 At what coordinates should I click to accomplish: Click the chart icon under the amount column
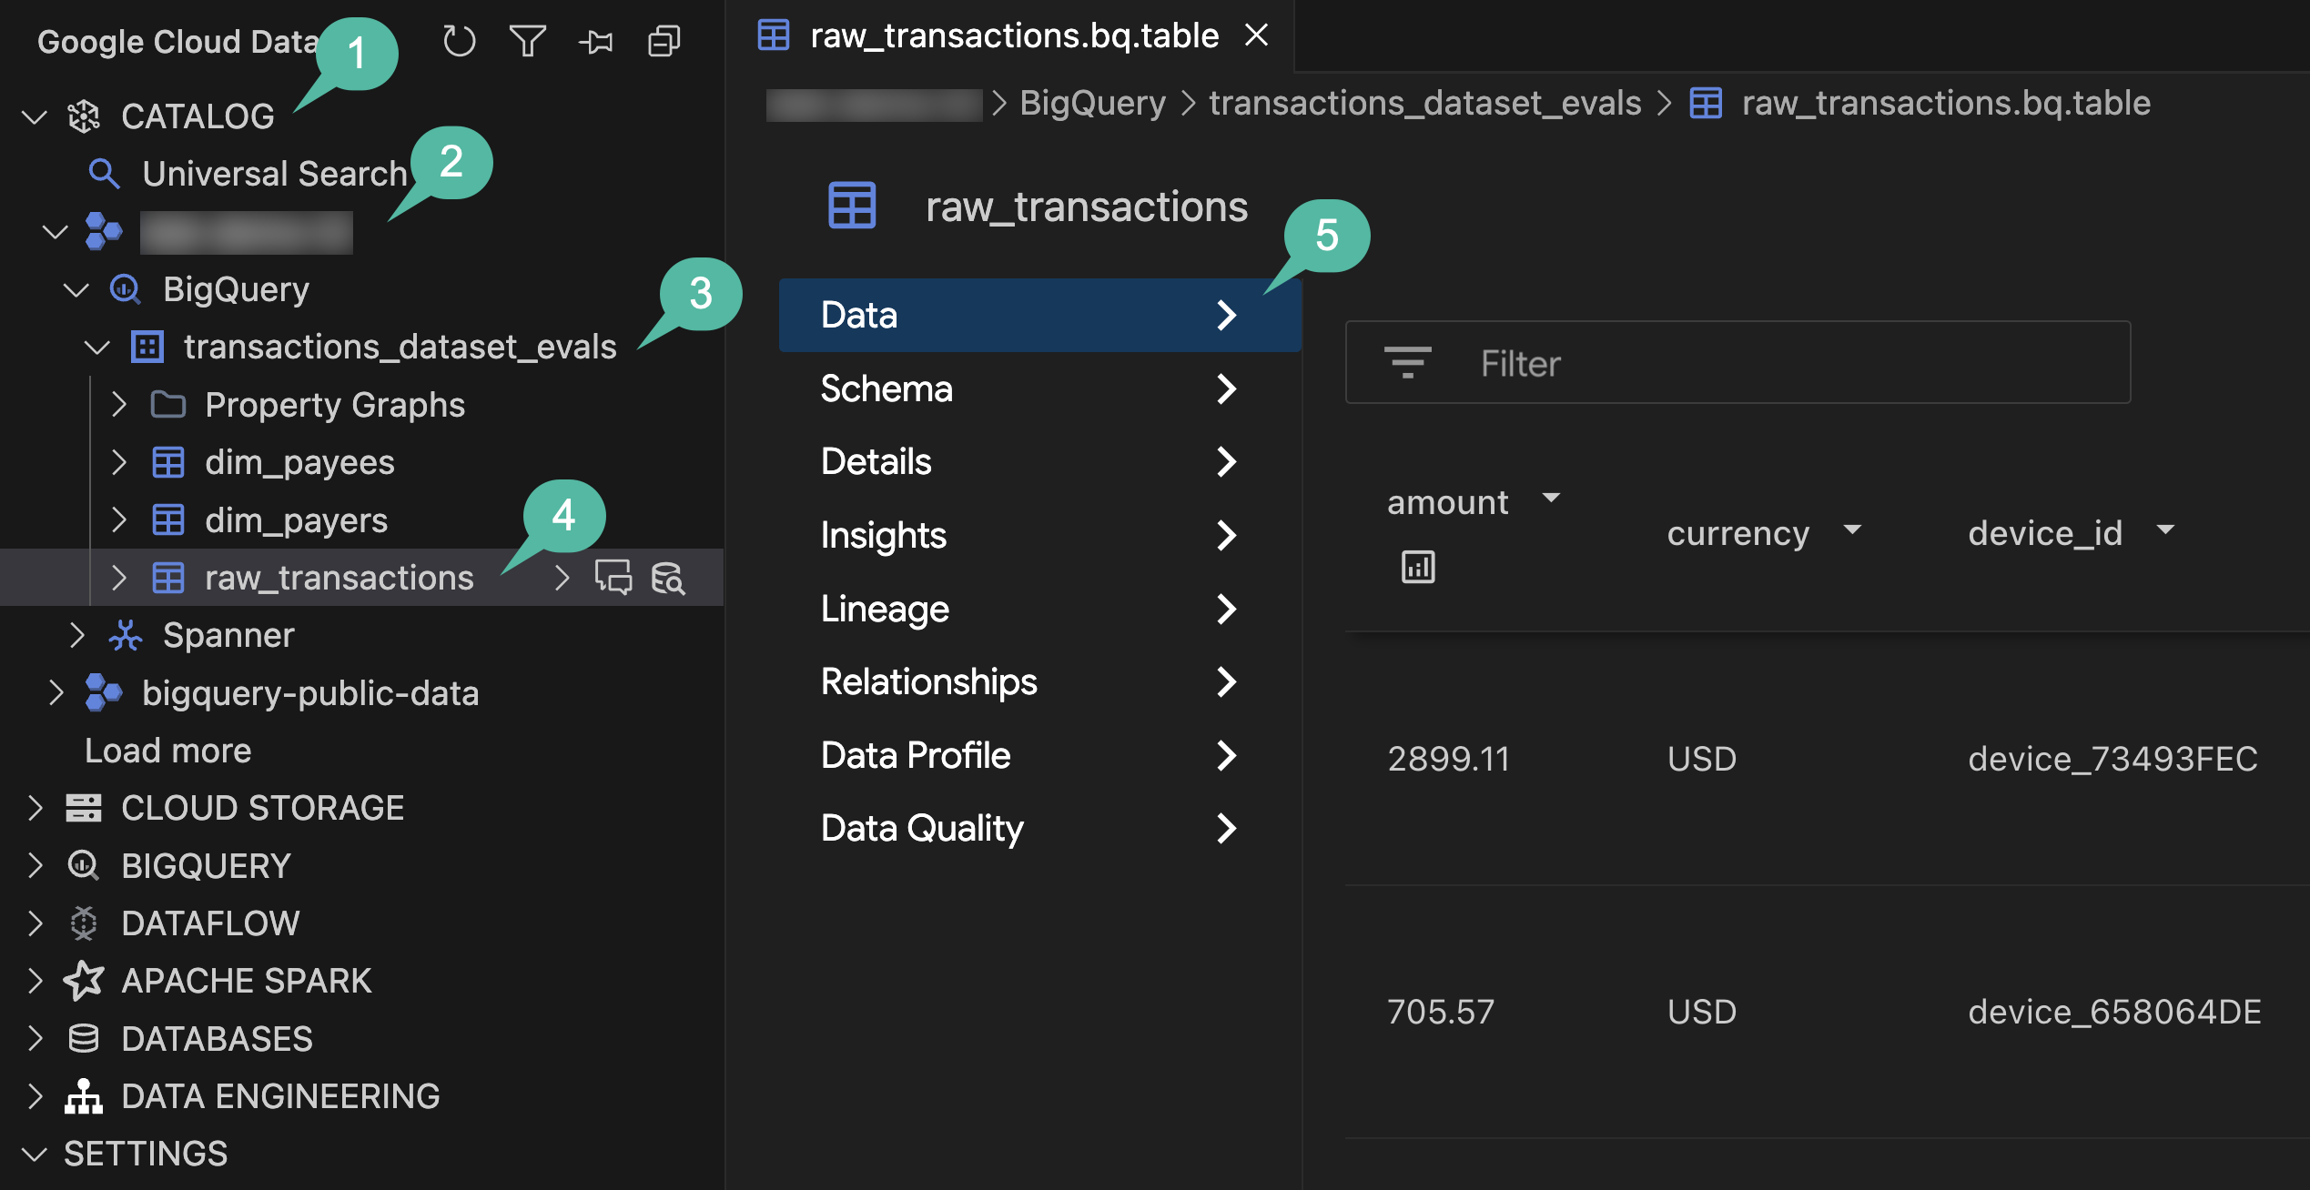tap(1417, 567)
